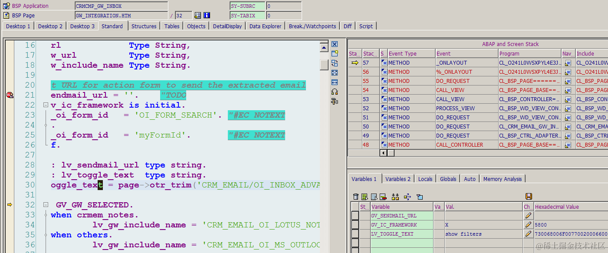The image size is (608, 253).
Task: Open the Data Explorer tab
Action: [266, 26]
